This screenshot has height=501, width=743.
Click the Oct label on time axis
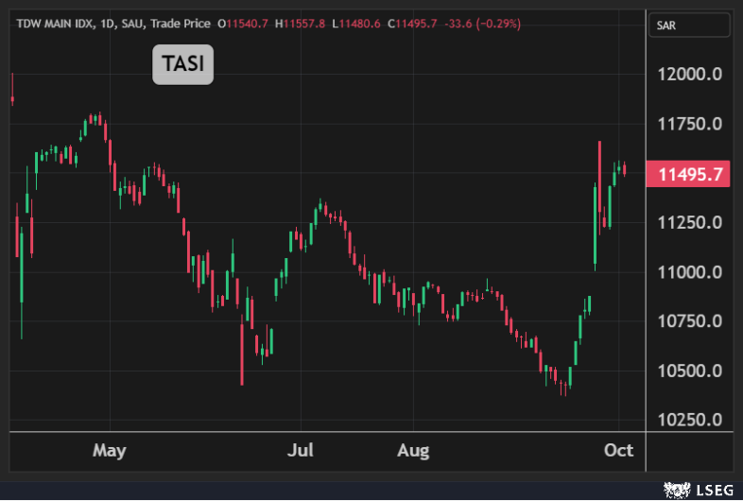click(x=618, y=450)
